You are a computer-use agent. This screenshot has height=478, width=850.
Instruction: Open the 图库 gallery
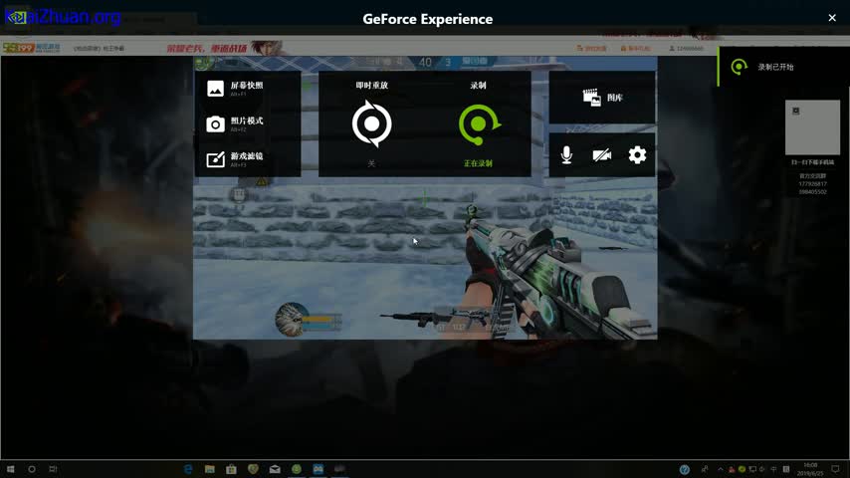coord(602,98)
